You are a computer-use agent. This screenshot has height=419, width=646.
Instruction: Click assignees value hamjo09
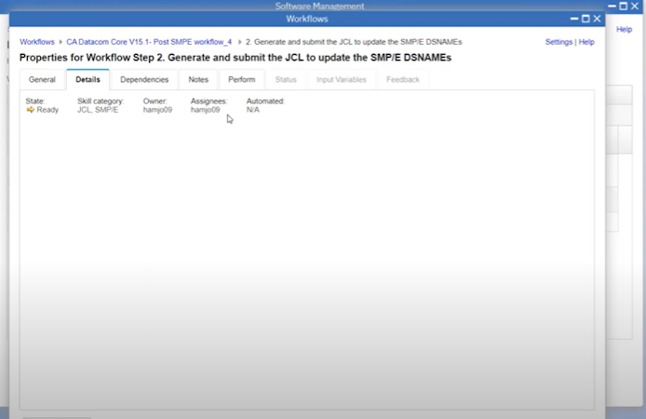(205, 110)
